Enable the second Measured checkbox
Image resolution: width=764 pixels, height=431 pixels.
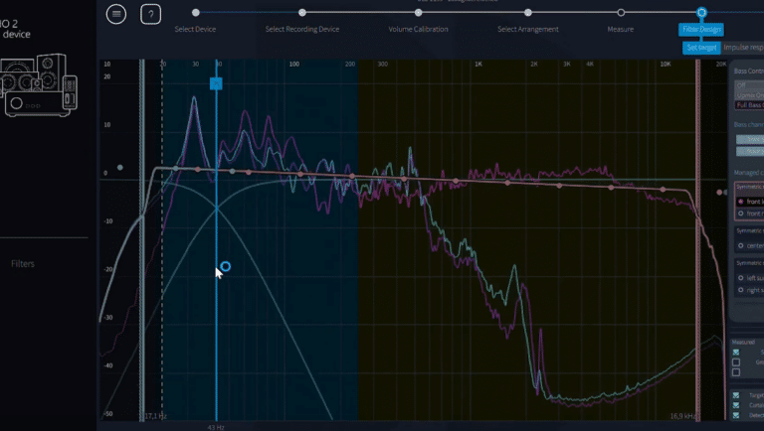[x=736, y=362]
